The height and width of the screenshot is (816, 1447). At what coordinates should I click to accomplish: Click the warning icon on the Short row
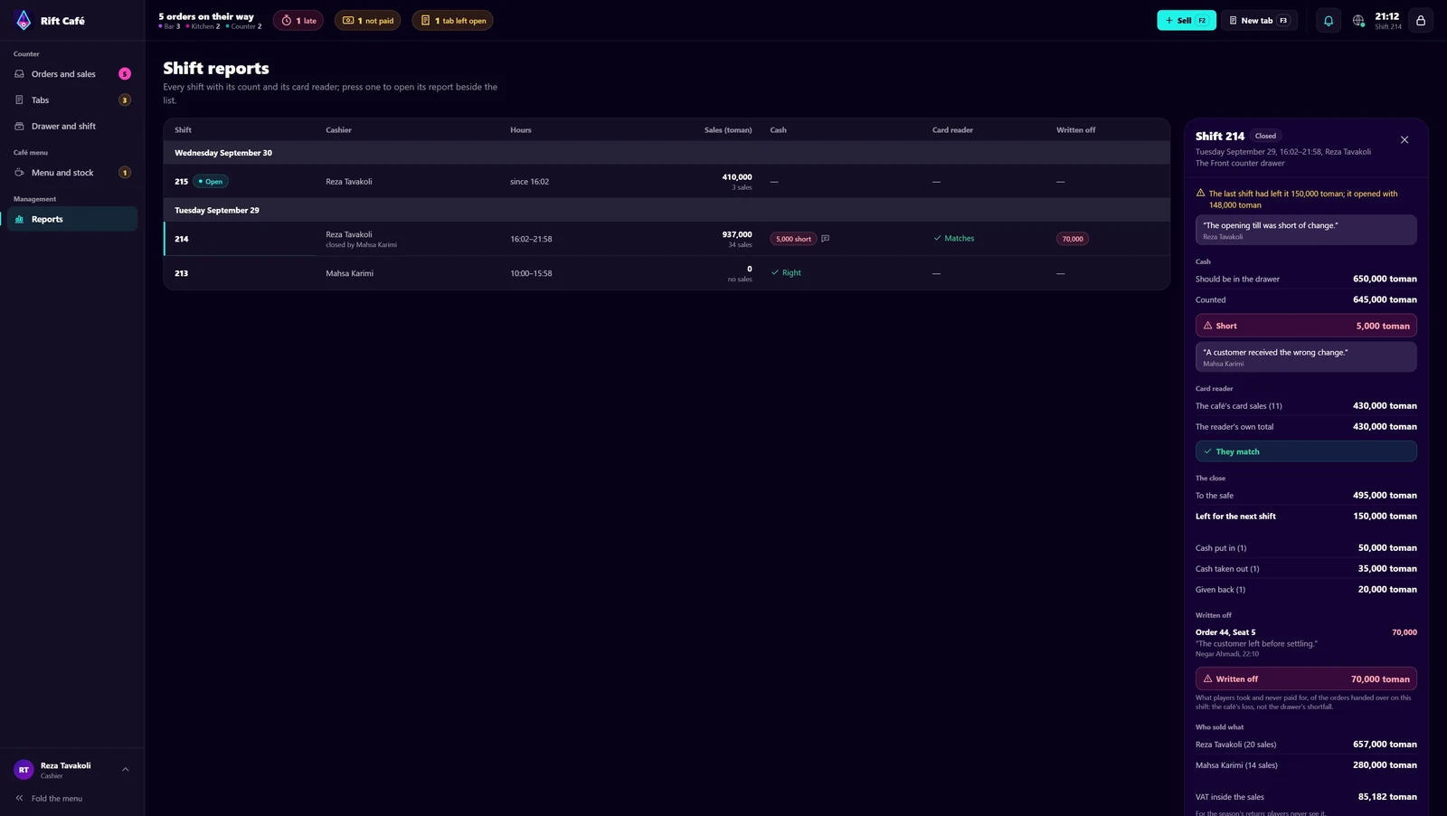1207,326
